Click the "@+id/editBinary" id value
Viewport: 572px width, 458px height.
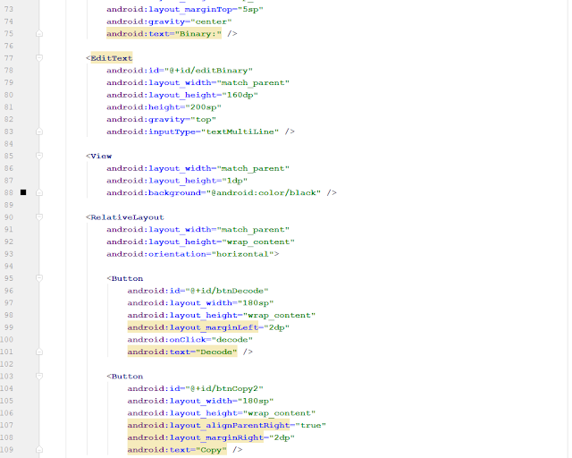click(x=208, y=71)
